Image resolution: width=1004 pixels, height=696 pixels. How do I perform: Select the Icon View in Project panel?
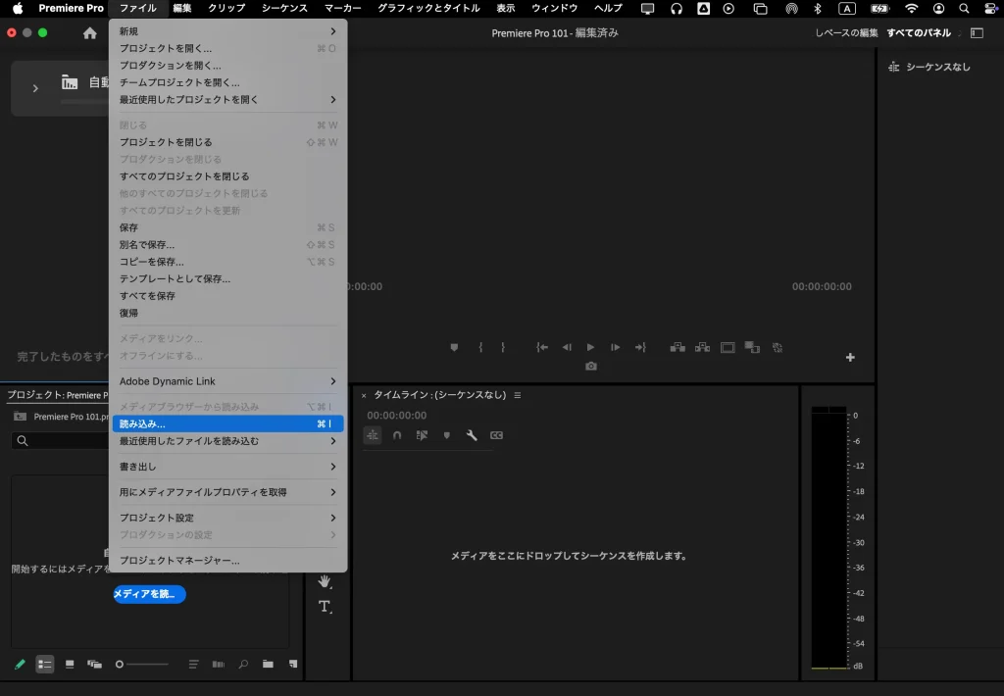pos(70,664)
